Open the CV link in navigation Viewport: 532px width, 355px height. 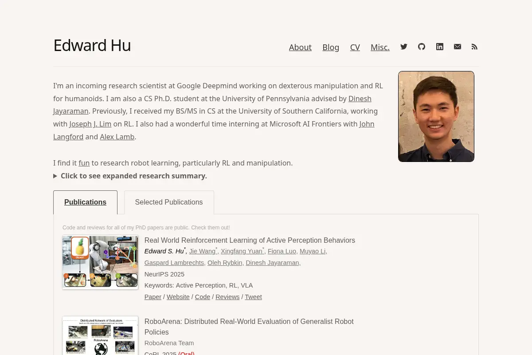pyautogui.click(x=355, y=47)
